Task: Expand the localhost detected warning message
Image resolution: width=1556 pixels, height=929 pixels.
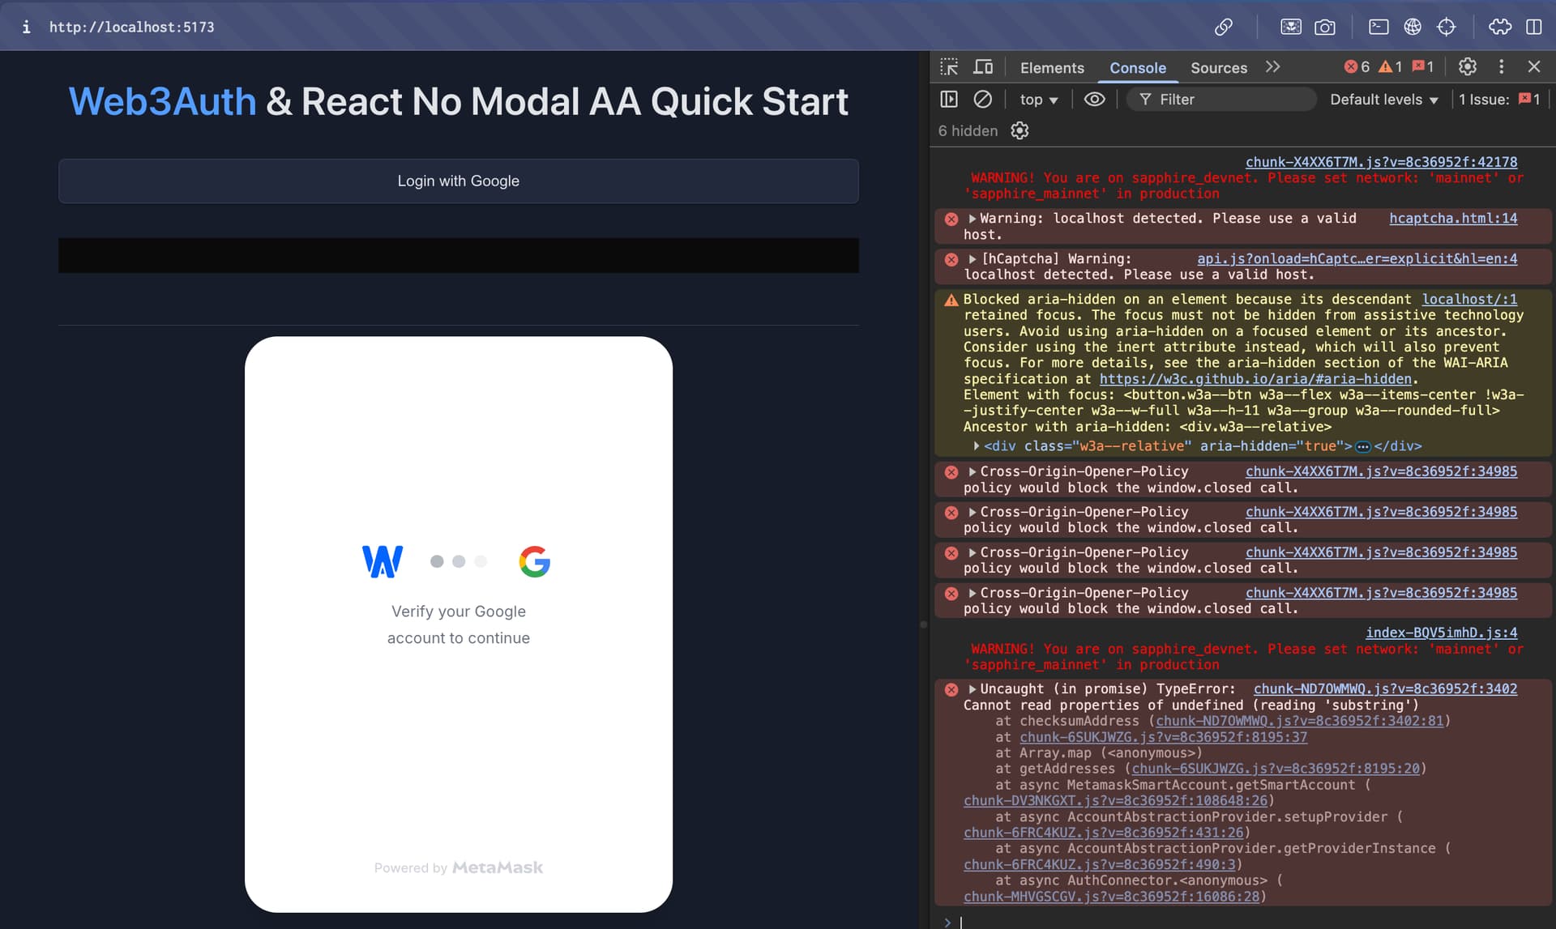Action: pyautogui.click(x=972, y=219)
